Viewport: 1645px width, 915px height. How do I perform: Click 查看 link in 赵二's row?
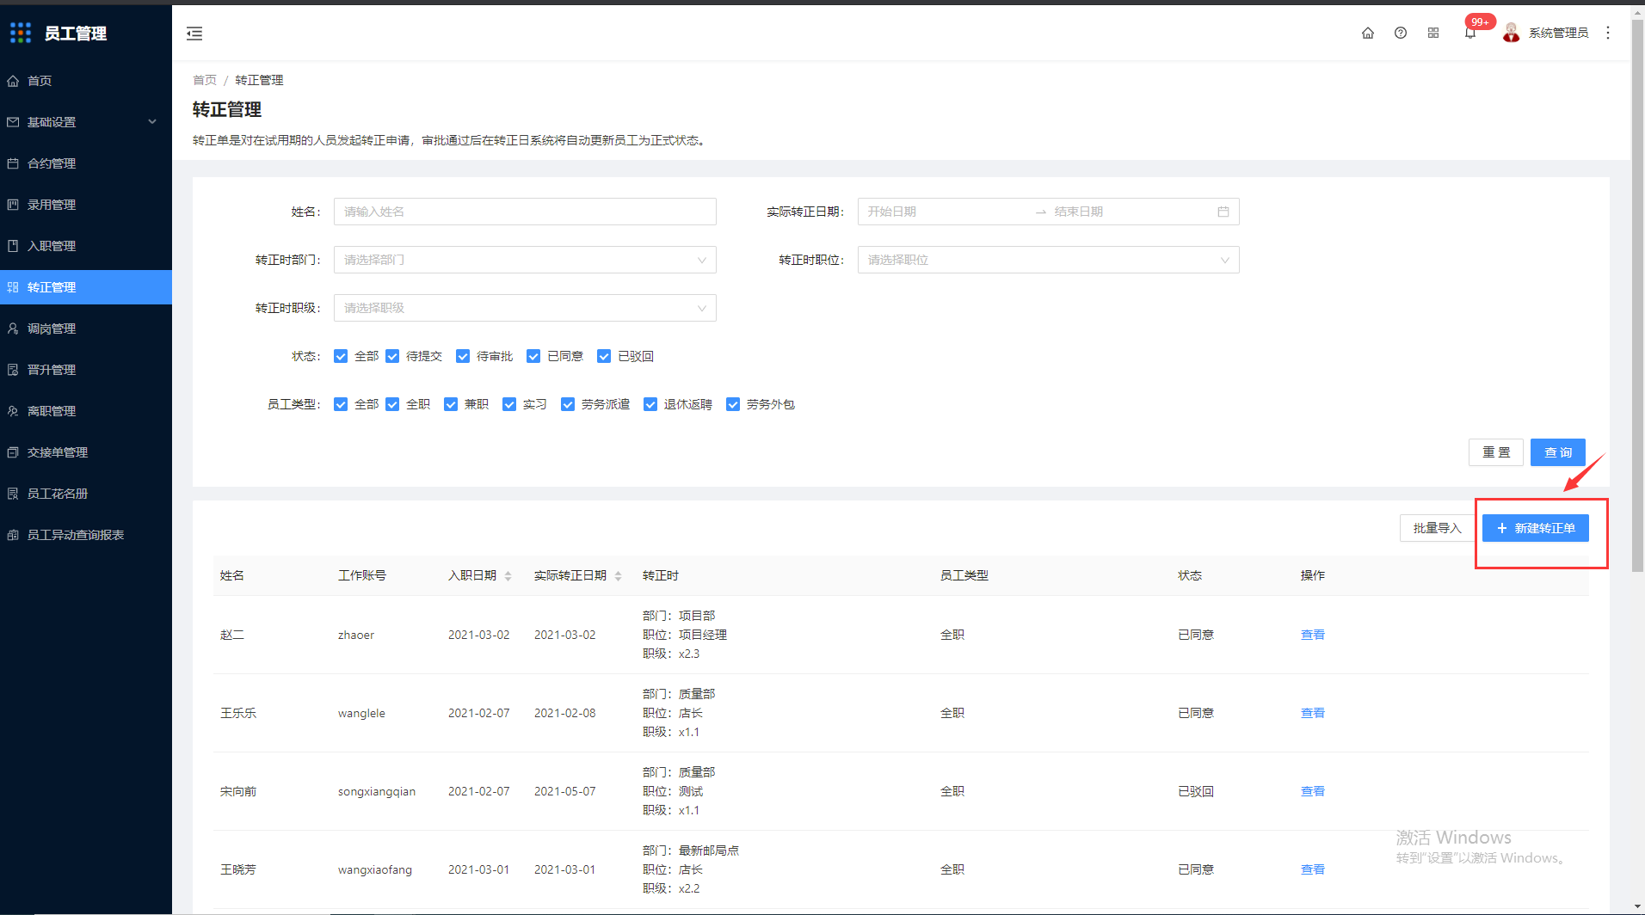[x=1313, y=635]
